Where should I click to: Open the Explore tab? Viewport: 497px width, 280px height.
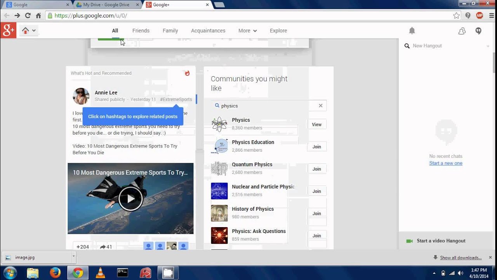(x=278, y=31)
